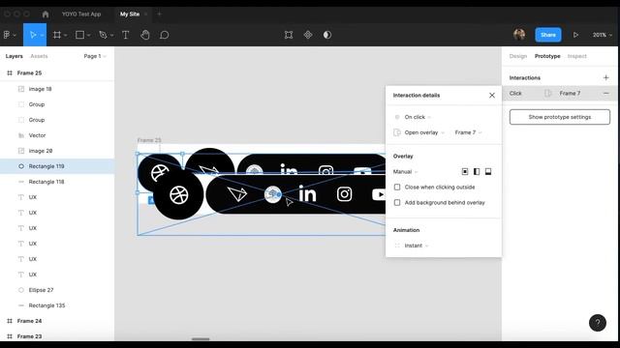Screen dimensions: 620x348
Task: Go to home via house icon
Action: (46, 14)
